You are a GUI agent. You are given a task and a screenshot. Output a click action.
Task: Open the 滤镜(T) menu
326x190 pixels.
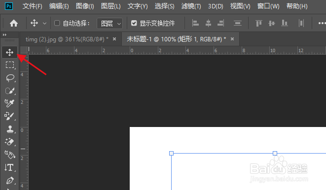pos(191,6)
